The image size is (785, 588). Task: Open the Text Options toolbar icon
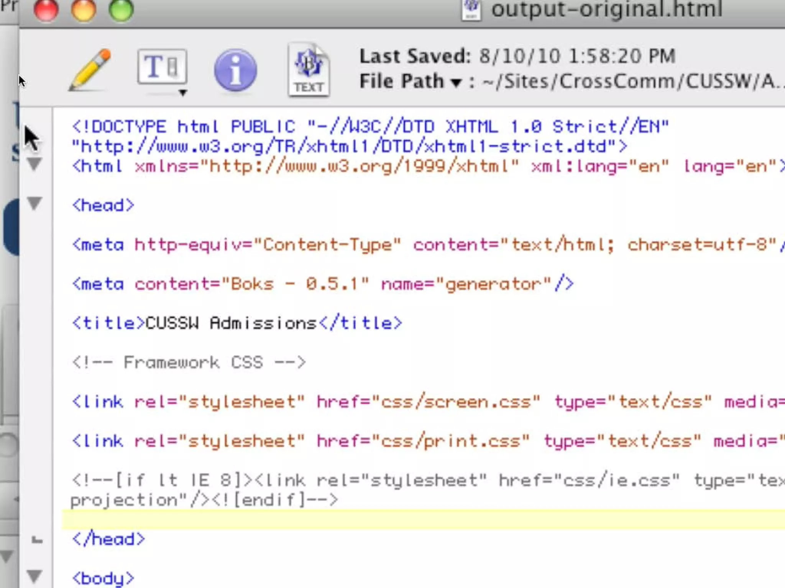(162, 67)
